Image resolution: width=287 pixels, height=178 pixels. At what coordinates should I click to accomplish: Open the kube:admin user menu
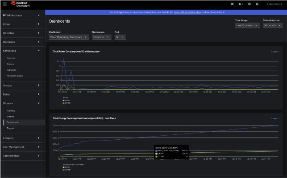pyautogui.click(x=275, y=4)
